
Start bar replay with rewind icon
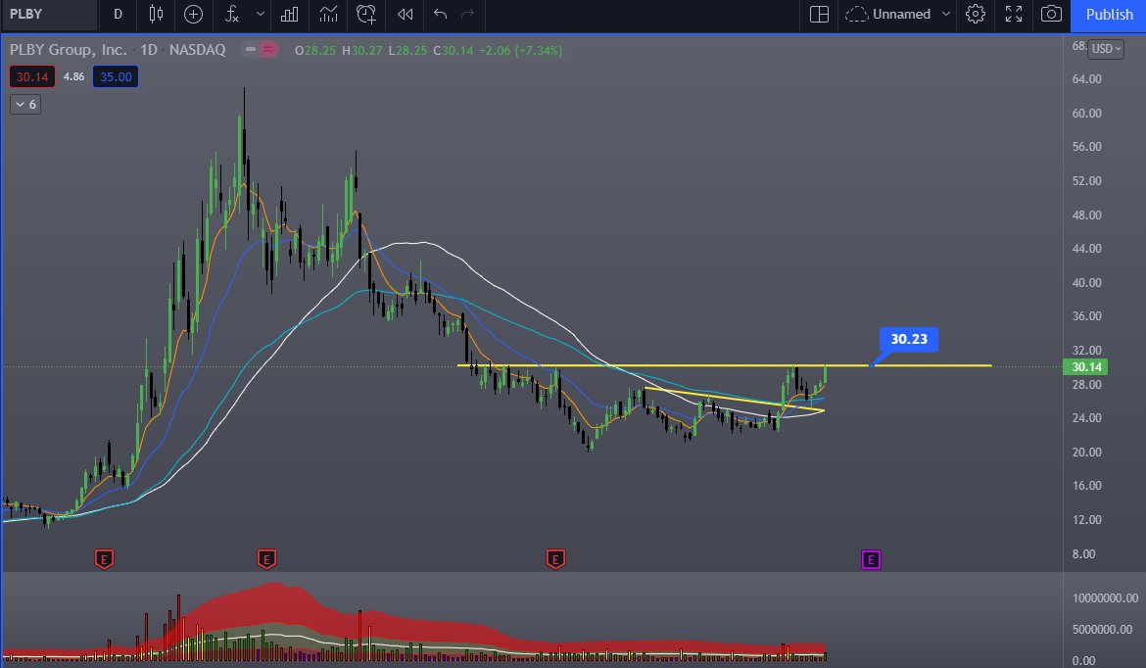tap(405, 15)
